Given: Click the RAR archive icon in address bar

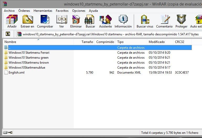Looking at the screenshot, I should pyautogui.click(x=19, y=34).
